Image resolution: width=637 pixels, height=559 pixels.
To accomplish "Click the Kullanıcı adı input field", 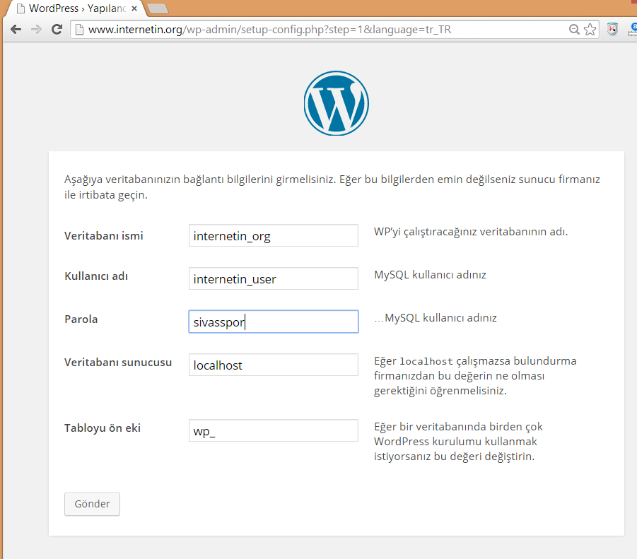I will coord(274,278).
